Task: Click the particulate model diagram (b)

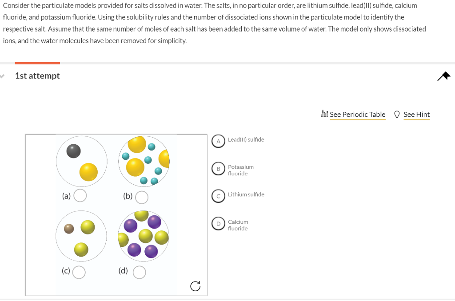Action: [x=144, y=161]
